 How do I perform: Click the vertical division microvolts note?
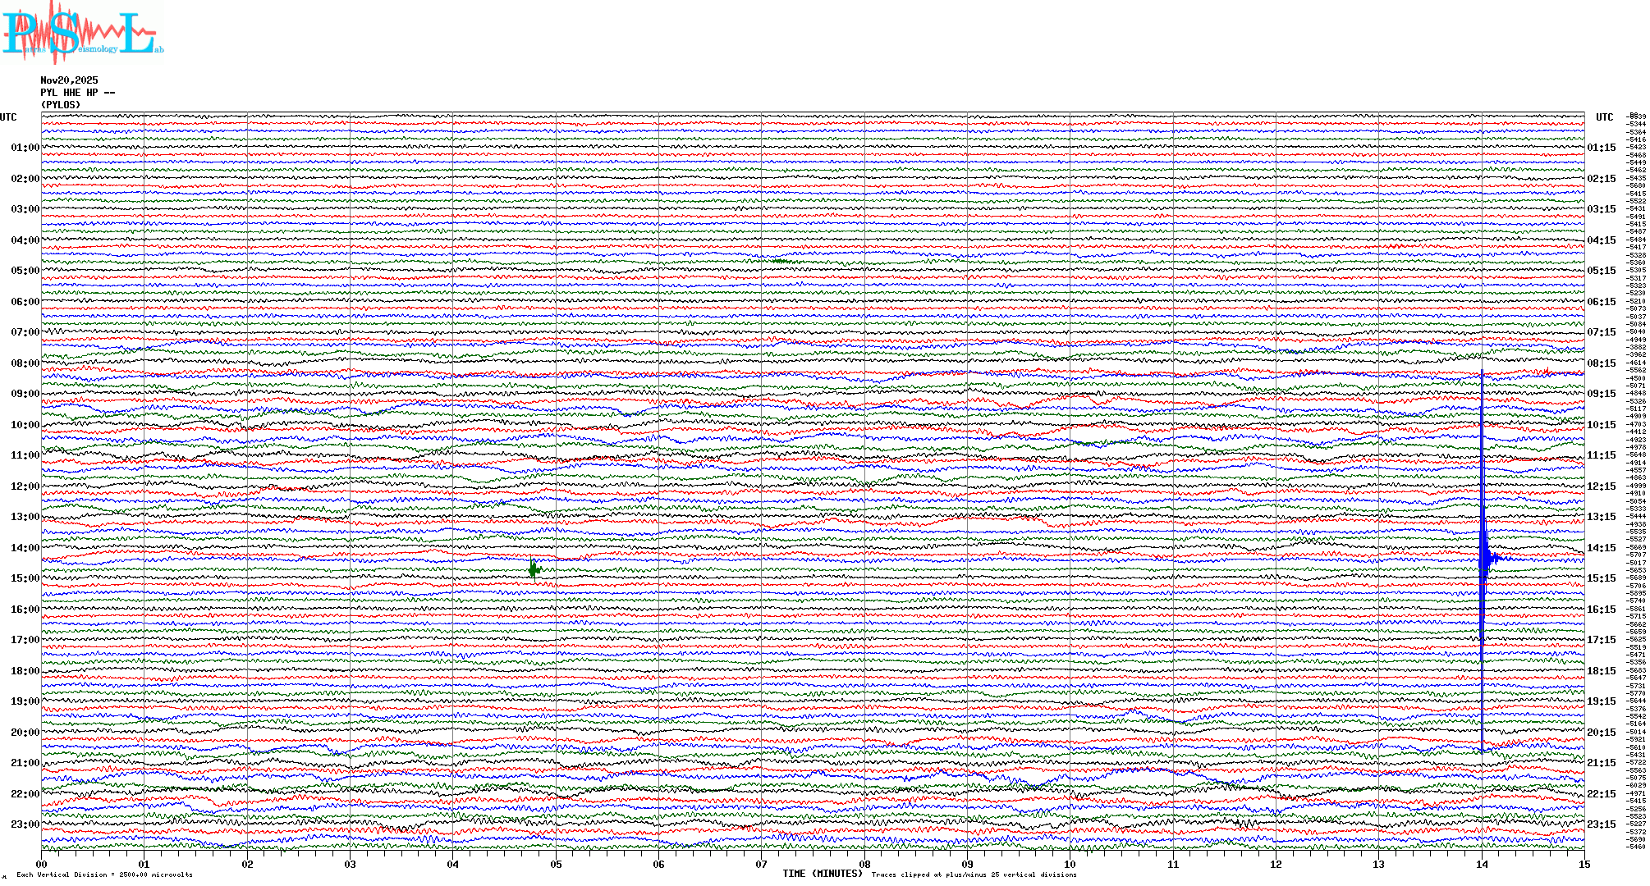(x=104, y=875)
